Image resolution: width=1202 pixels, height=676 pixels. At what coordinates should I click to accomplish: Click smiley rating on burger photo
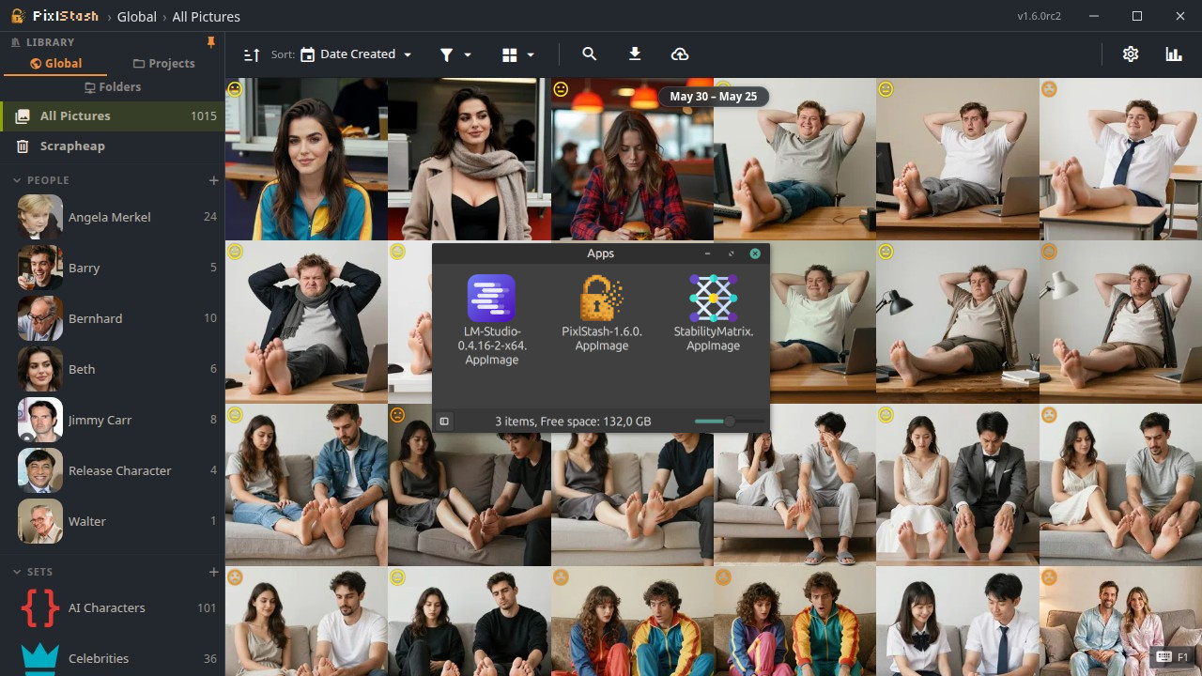561,89
